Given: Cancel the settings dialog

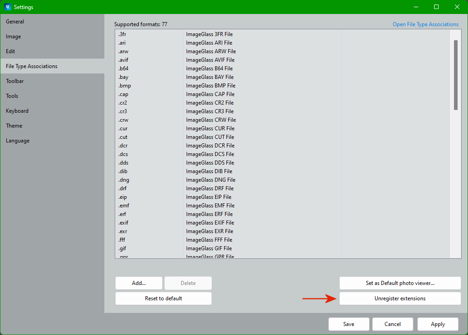Looking at the screenshot, I should tap(393, 324).
